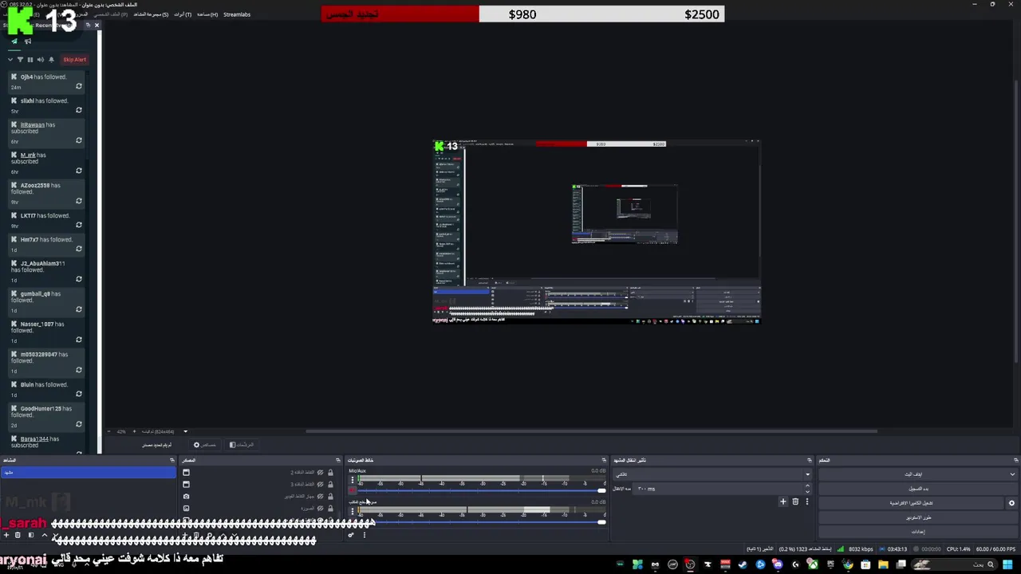The image size is (1021, 574).
Task: Open advanced audio properties gear in mixer
Action: tap(351, 535)
